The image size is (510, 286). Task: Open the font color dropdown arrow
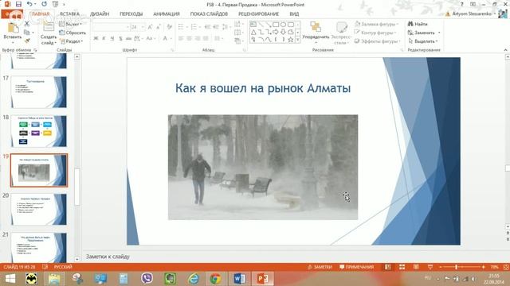click(x=171, y=38)
